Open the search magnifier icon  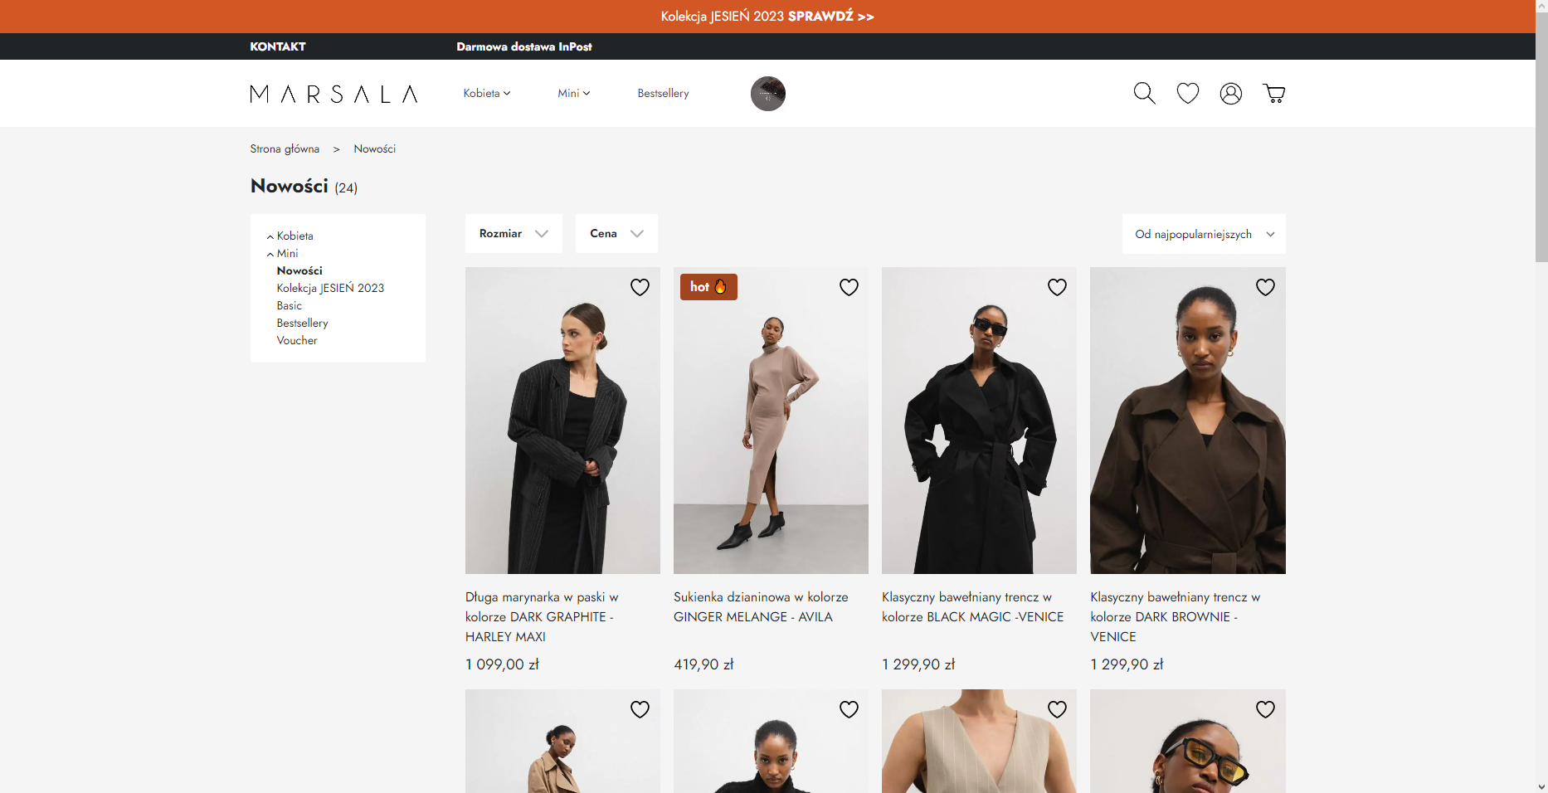coord(1144,93)
